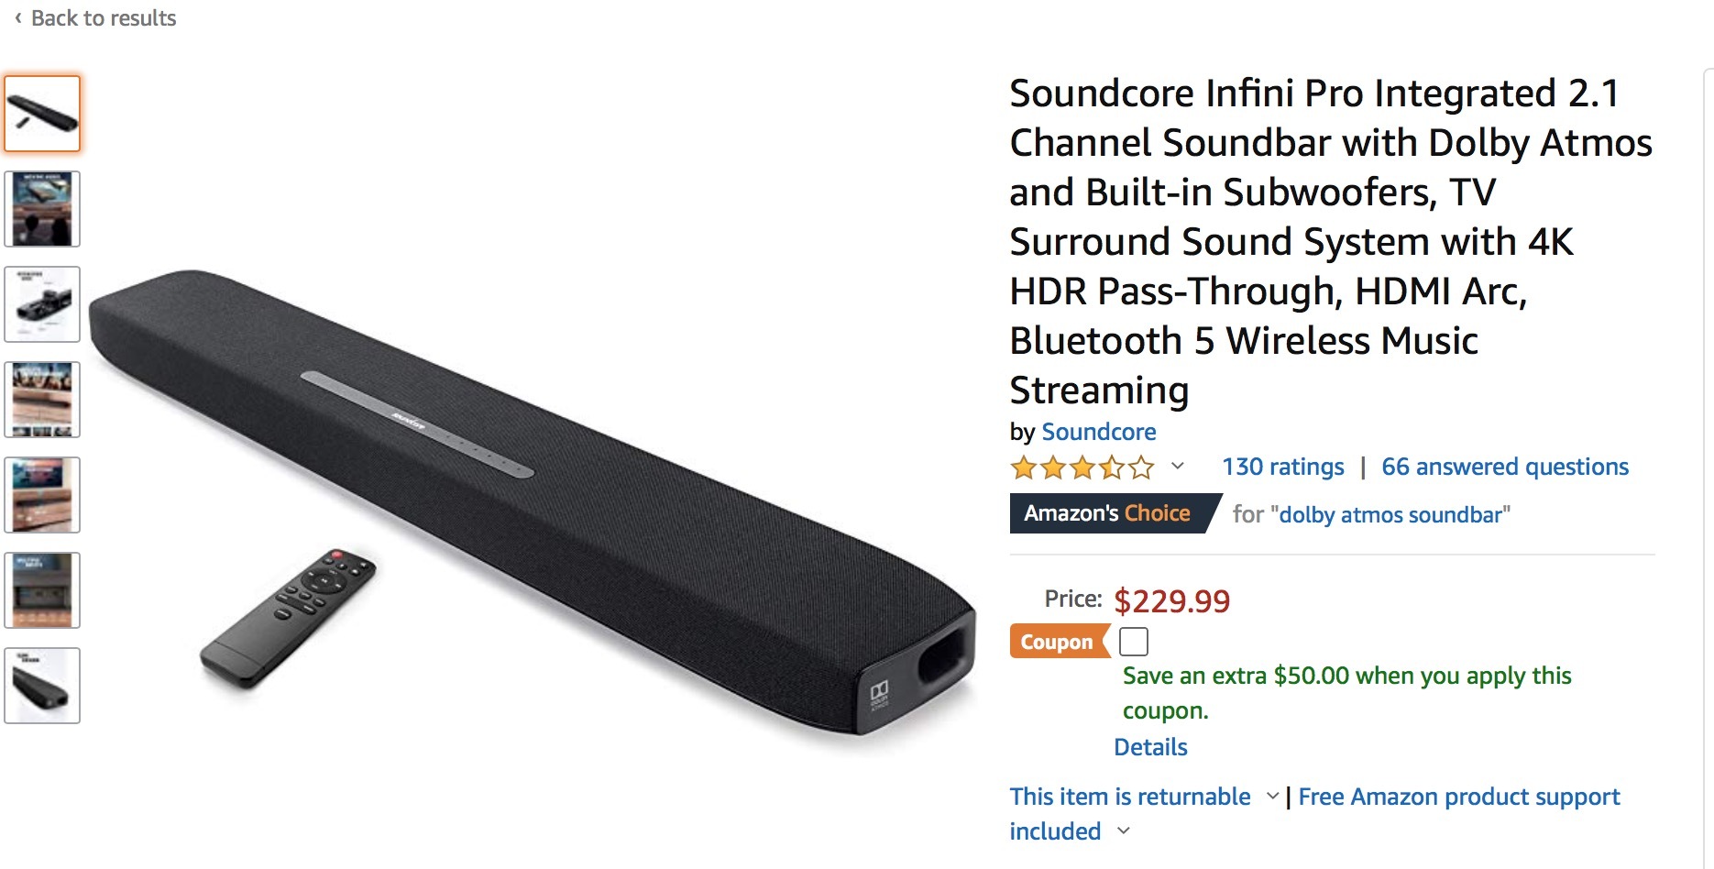
Task: Open the 130 ratings link
Action: click(x=1282, y=467)
